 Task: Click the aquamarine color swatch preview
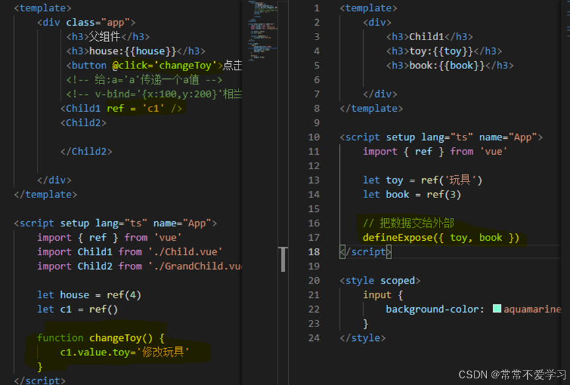point(497,309)
